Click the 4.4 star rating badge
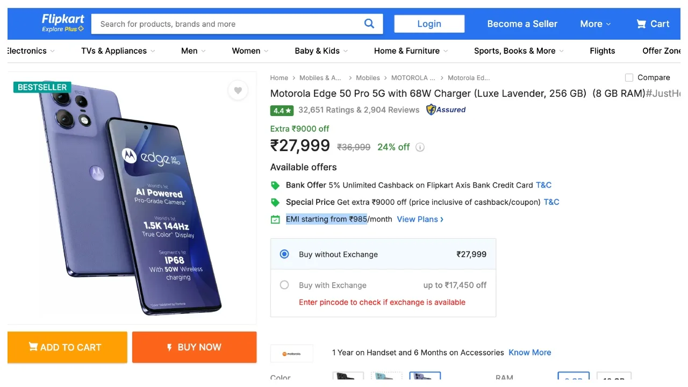 coord(282,110)
